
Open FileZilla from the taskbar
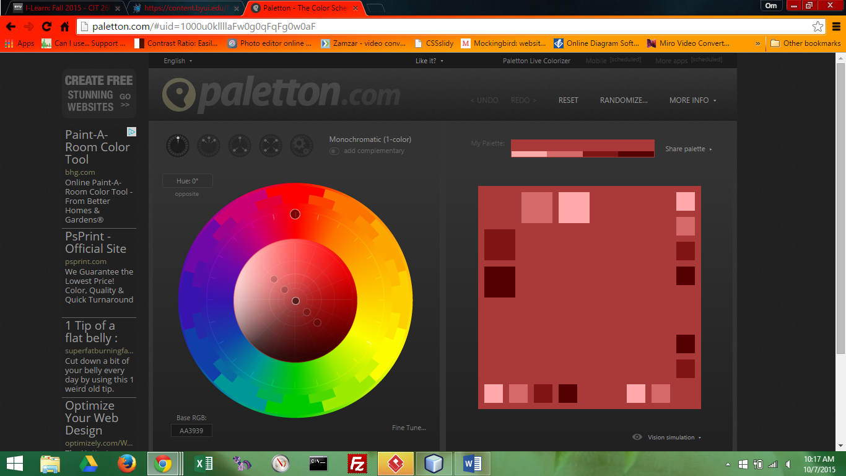click(357, 464)
